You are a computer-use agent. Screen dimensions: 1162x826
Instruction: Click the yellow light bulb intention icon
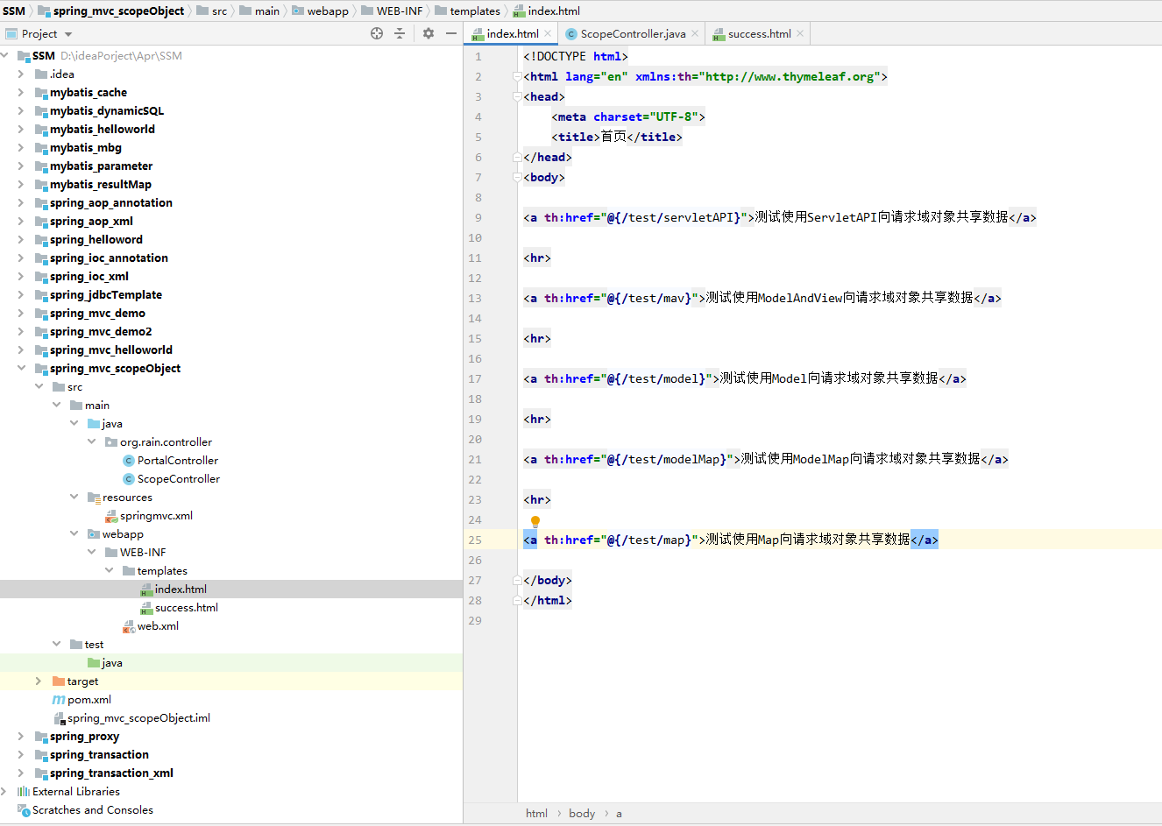point(535,521)
